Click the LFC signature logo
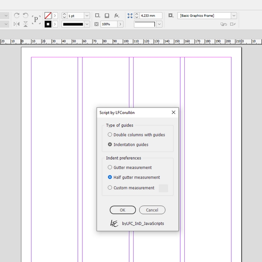 pos(114,224)
